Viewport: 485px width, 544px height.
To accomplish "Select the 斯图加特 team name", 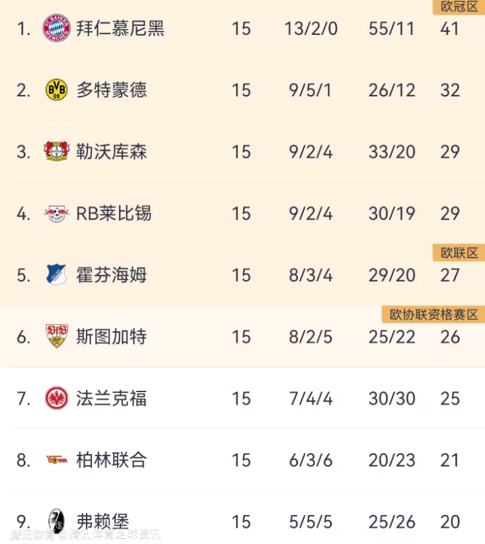I will [112, 337].
